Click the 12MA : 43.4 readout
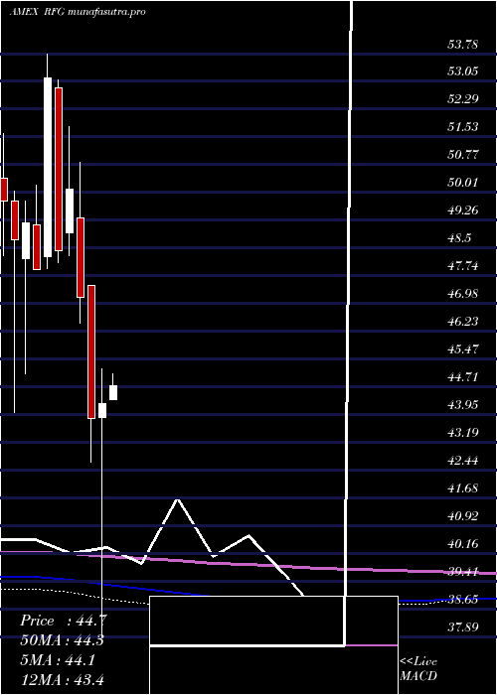 pyautogui.click(x=62, y=679)
